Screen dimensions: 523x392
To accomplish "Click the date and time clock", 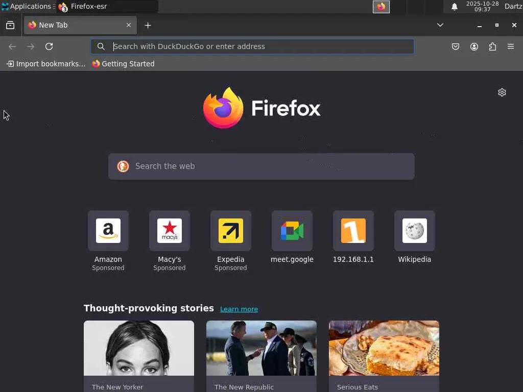I will click(482, 6).
